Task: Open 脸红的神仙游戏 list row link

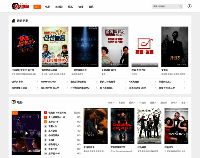Action: (x=78, y=82)
